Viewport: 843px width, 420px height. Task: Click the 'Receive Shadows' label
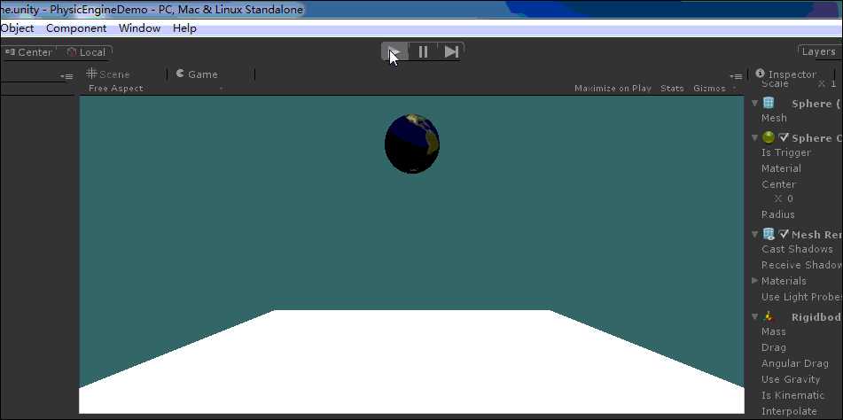point(801,265)
